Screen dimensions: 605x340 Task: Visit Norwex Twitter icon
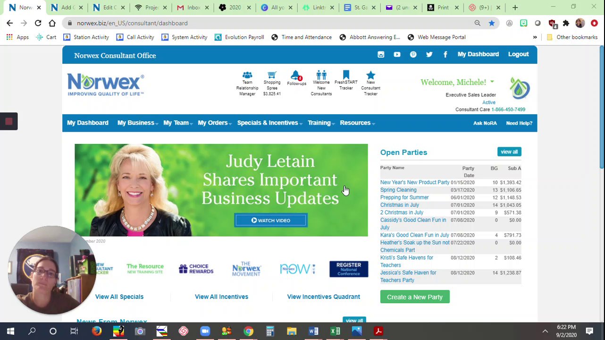point(429,54)
